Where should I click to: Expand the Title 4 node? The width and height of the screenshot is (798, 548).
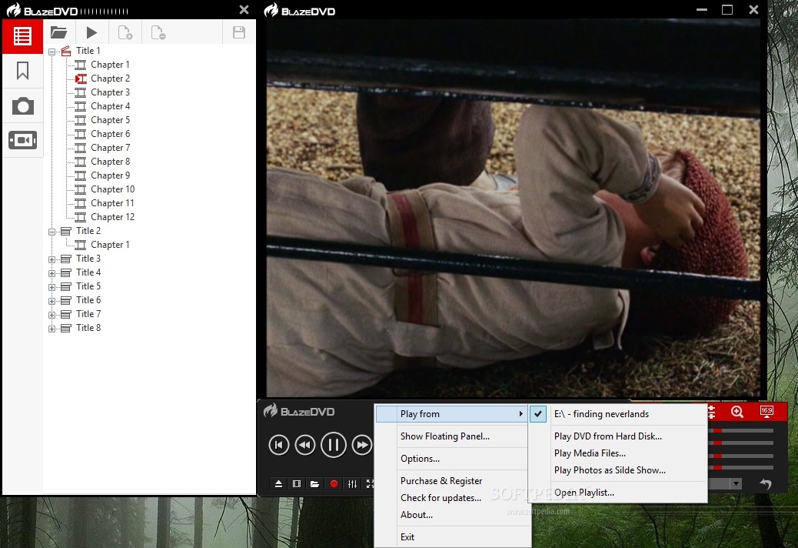[52, 273]
